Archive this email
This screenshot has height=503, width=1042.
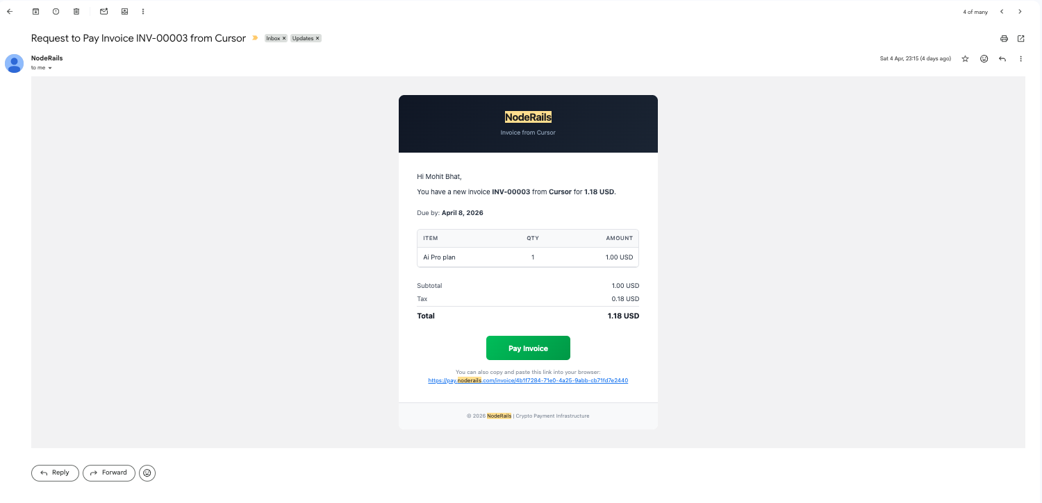click(35, 11)
